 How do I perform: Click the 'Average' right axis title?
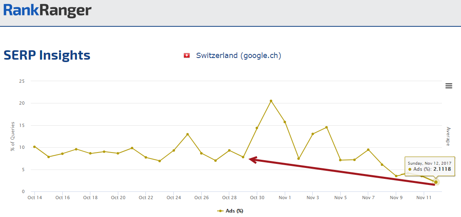(x=448, y=136)
